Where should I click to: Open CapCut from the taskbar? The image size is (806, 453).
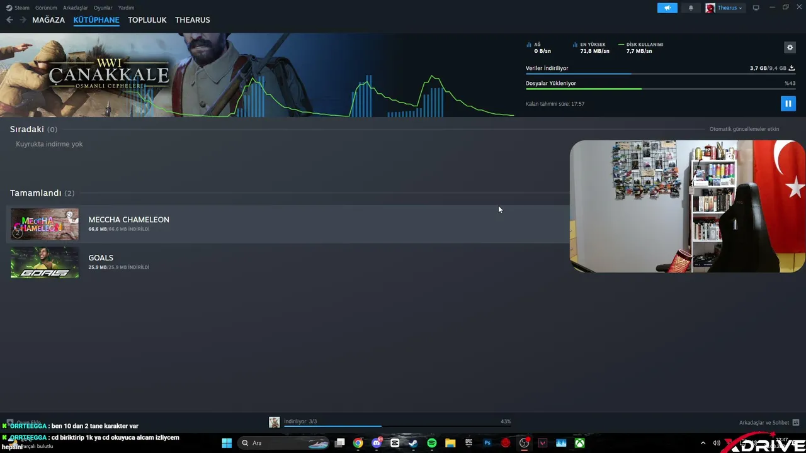(395, 443)
